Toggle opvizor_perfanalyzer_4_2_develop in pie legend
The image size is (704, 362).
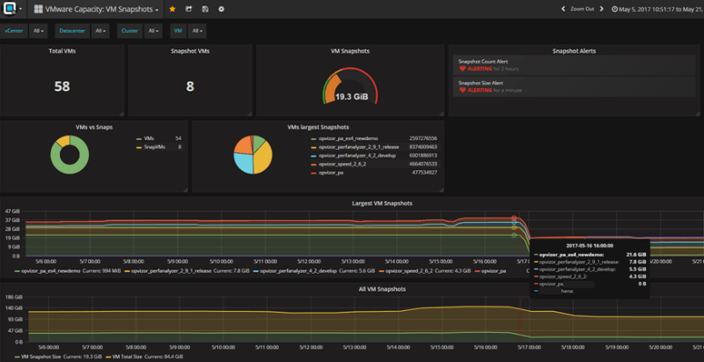(x=357, y=155)
